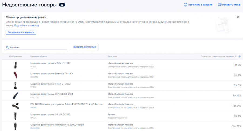Click 'Позиция по сумме продаж на рынке, %' header
Viewport: 243px width, 131px height.
(x=218, y=56)
